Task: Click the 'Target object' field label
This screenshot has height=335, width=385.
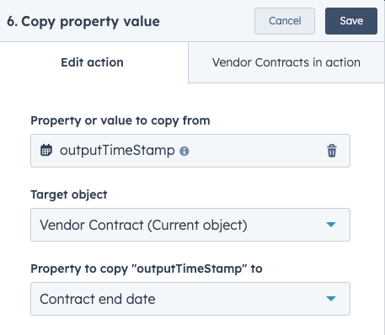Action: pos(69,194)
